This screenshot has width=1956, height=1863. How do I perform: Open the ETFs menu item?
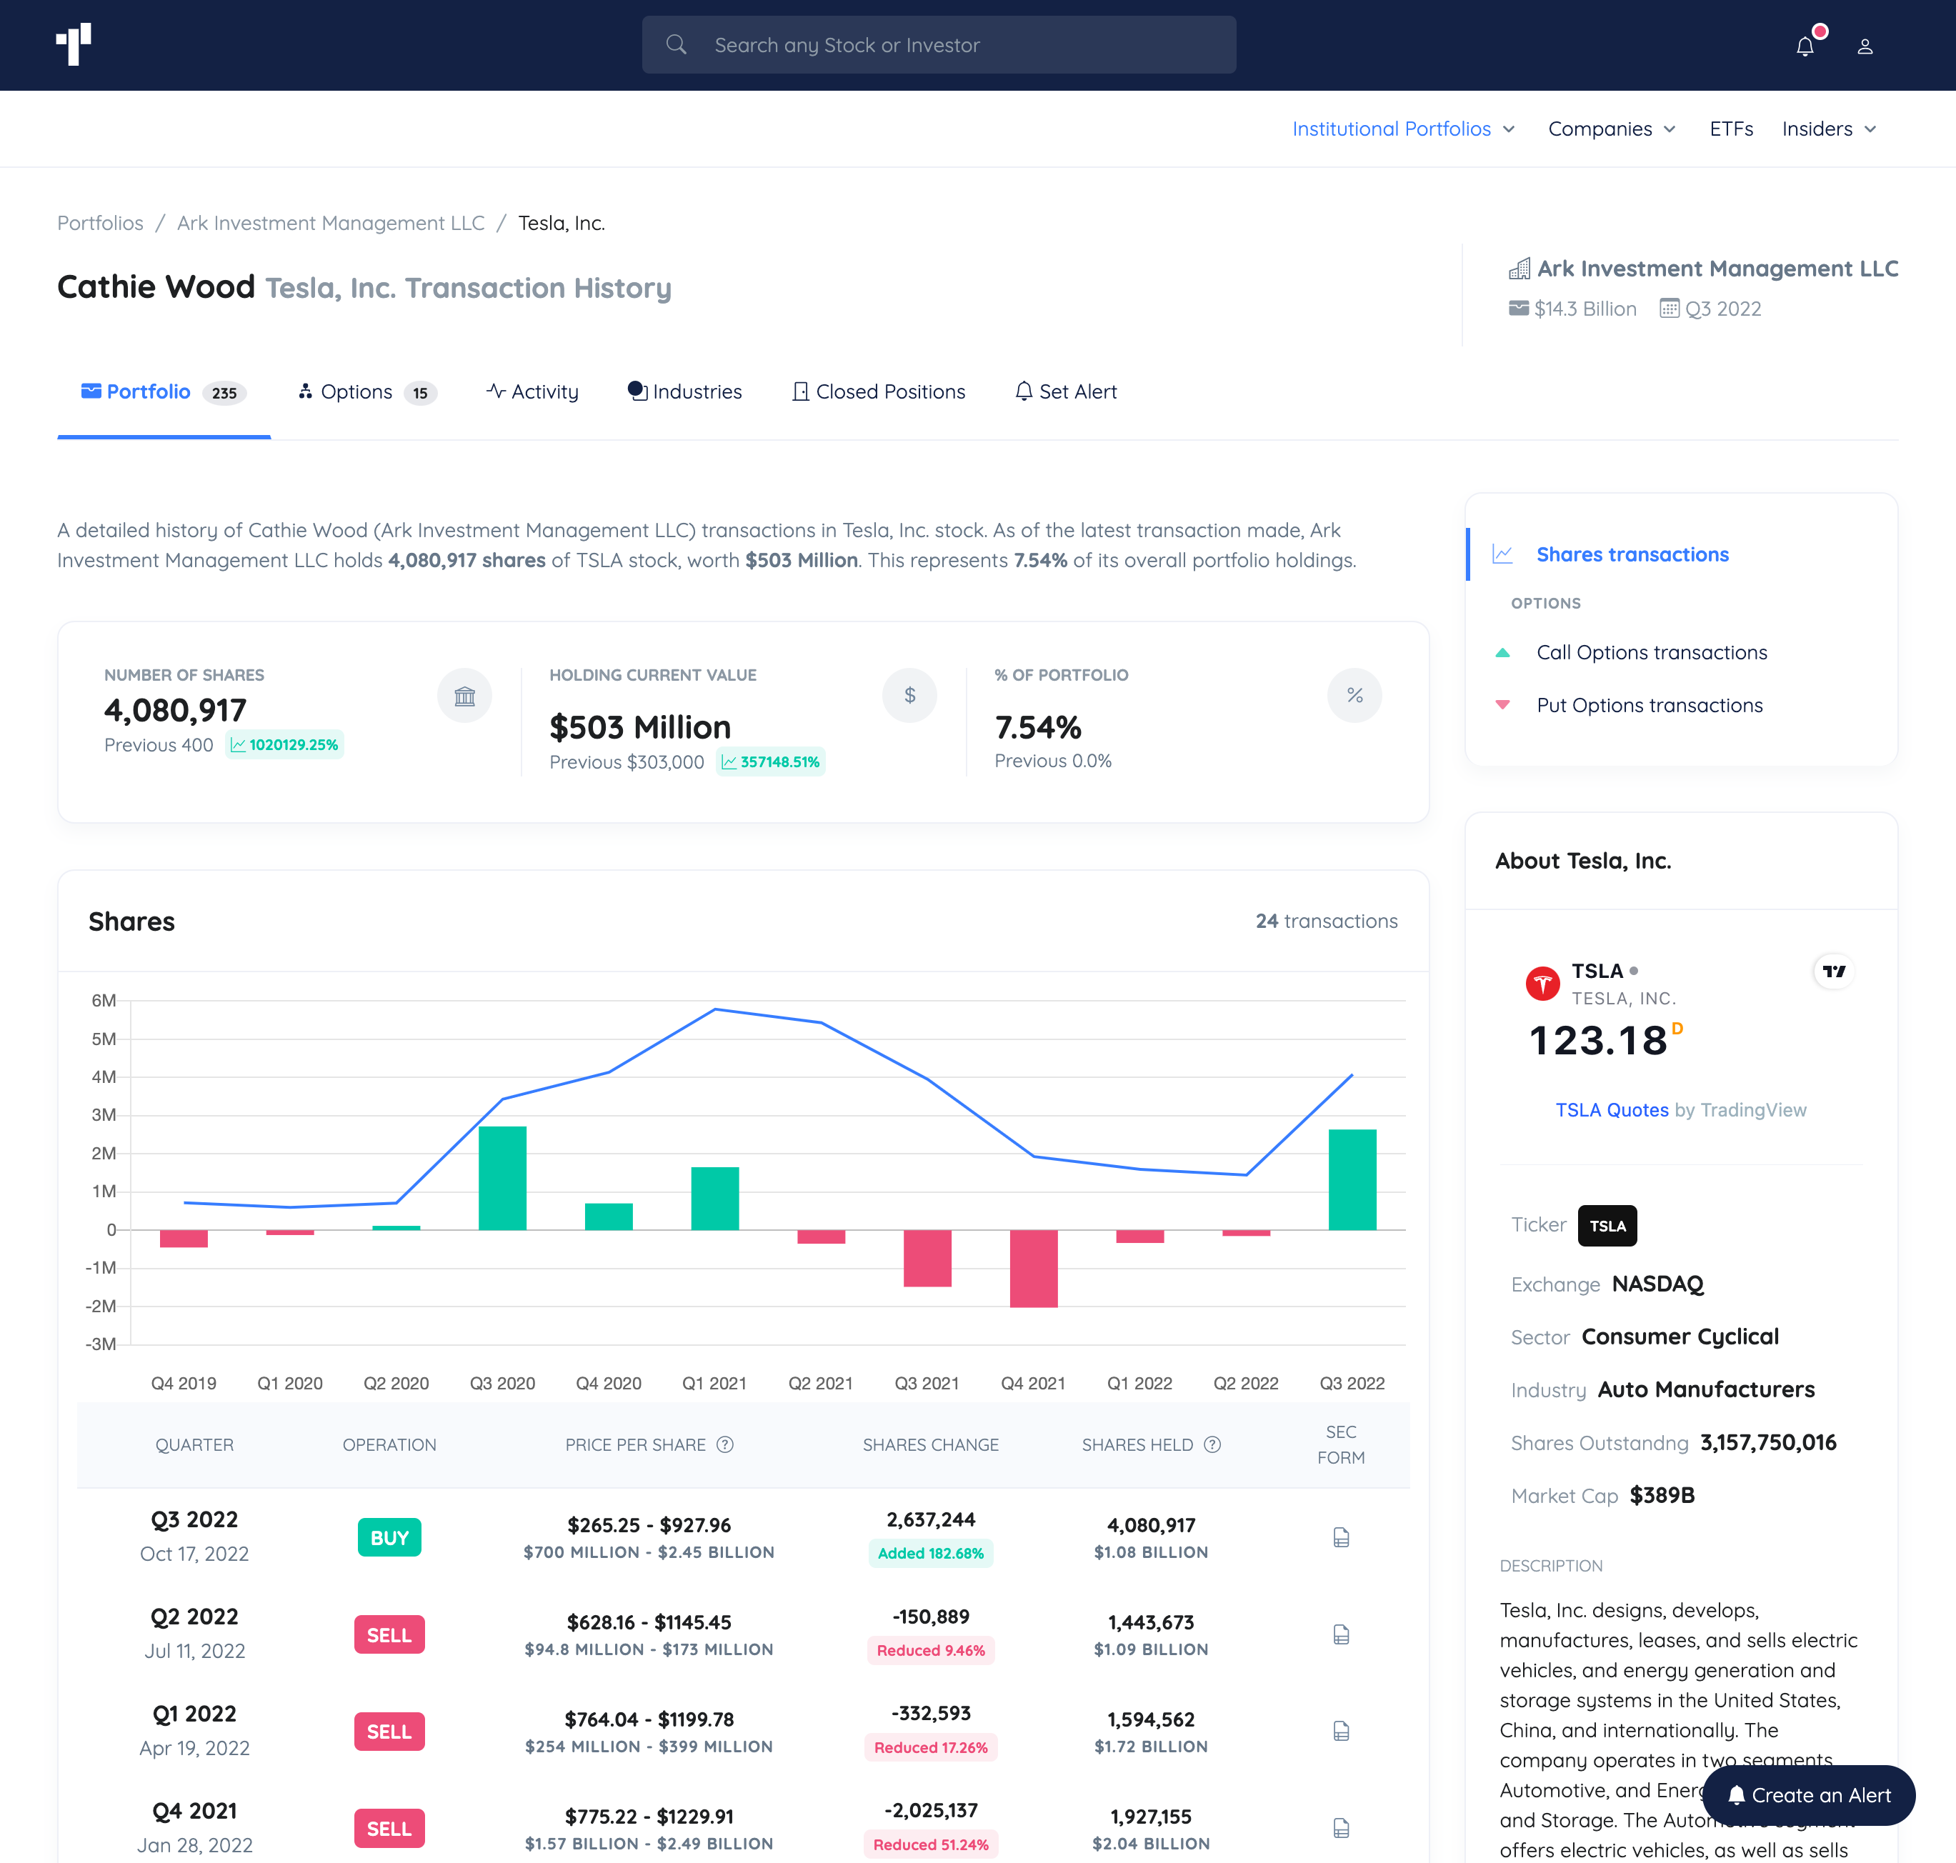point(1731,129)
